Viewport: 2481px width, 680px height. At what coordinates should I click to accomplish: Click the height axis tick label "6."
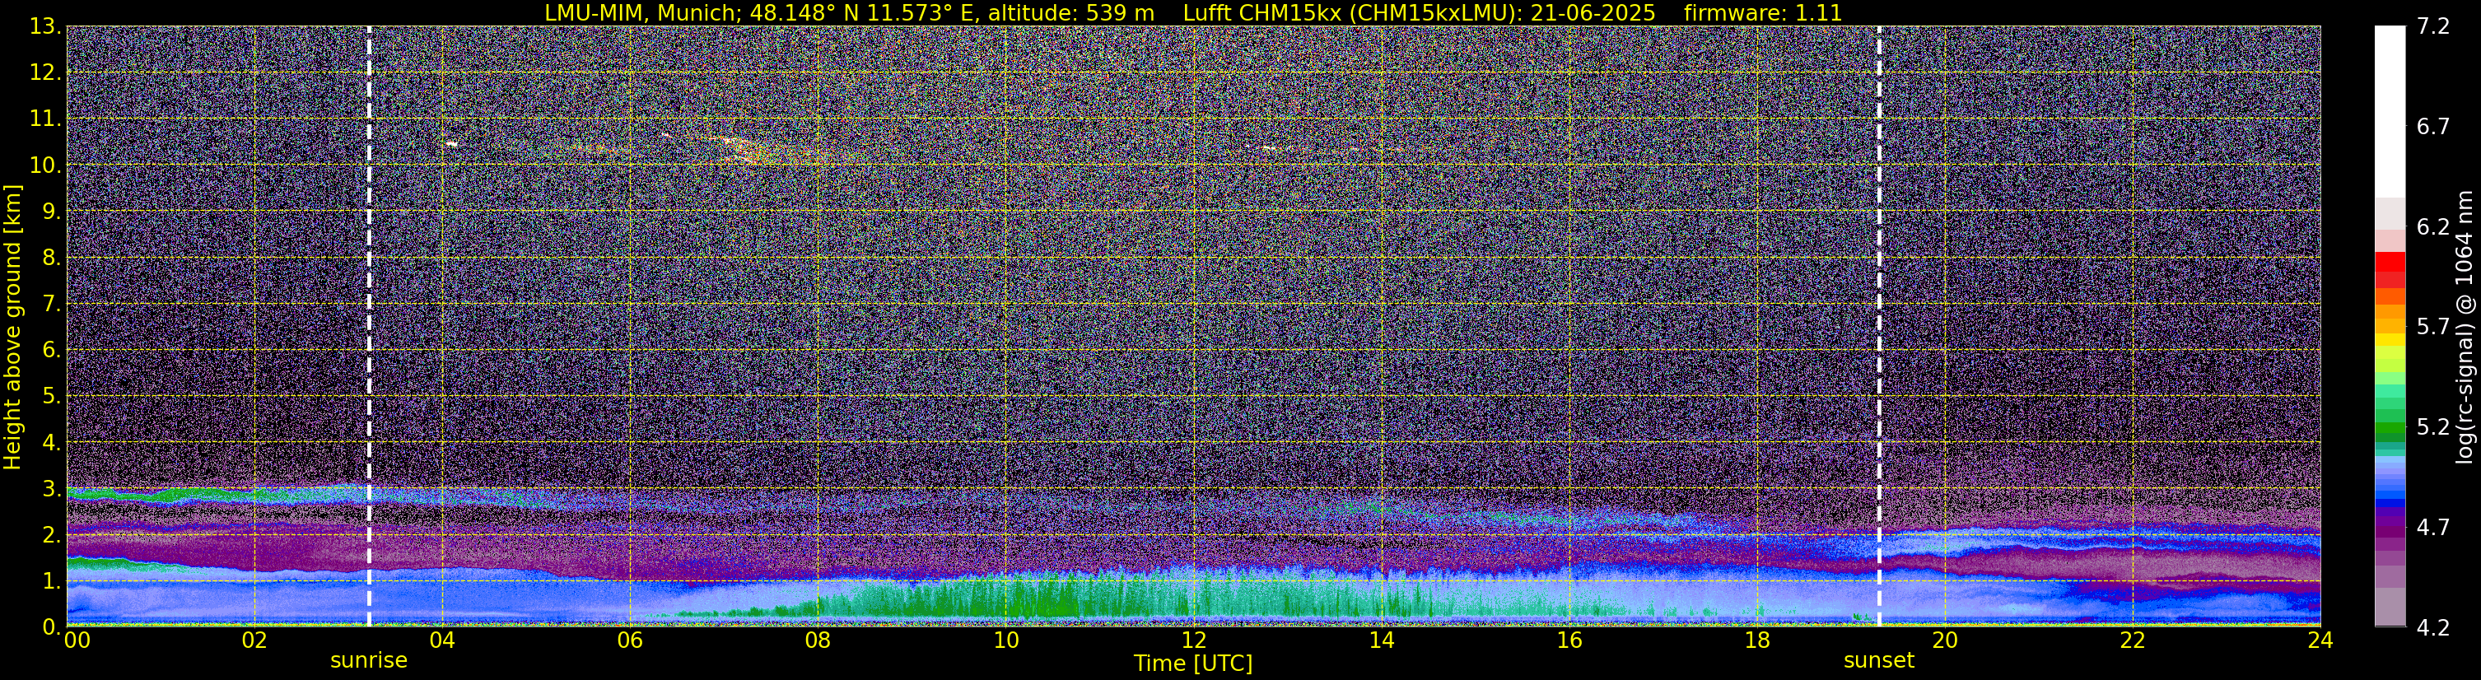point(51,350)
